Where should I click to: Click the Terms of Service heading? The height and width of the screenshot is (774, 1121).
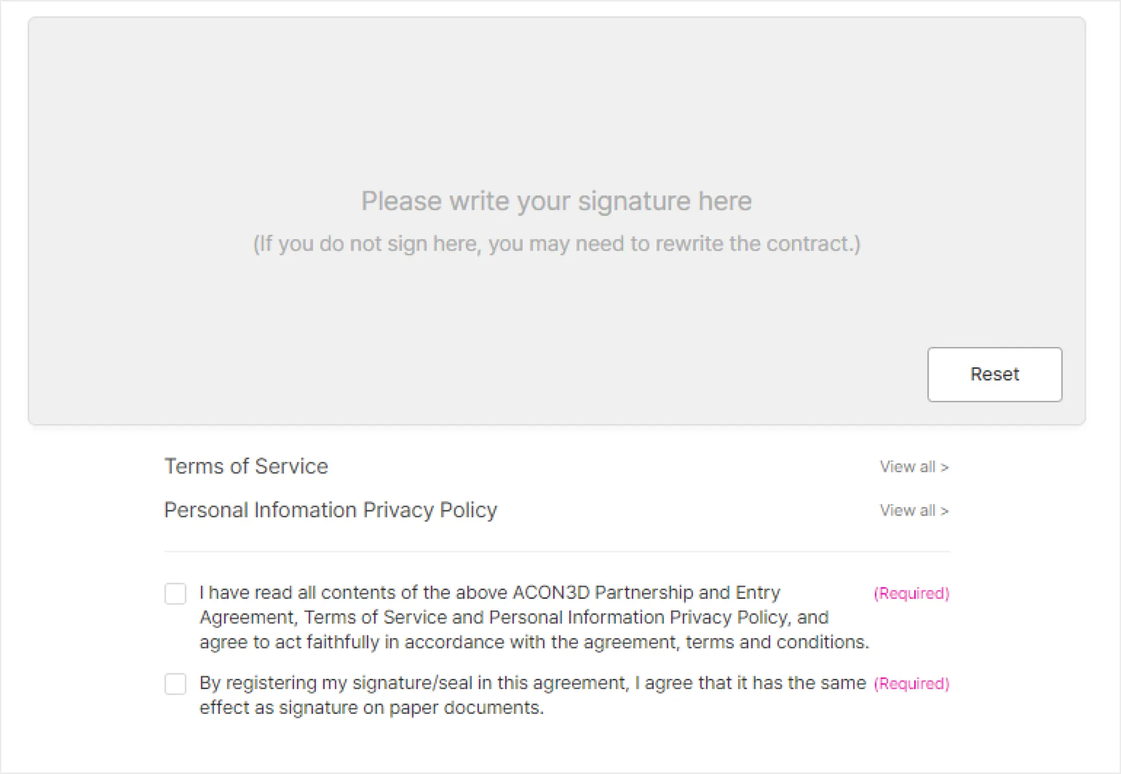point(246,466)
